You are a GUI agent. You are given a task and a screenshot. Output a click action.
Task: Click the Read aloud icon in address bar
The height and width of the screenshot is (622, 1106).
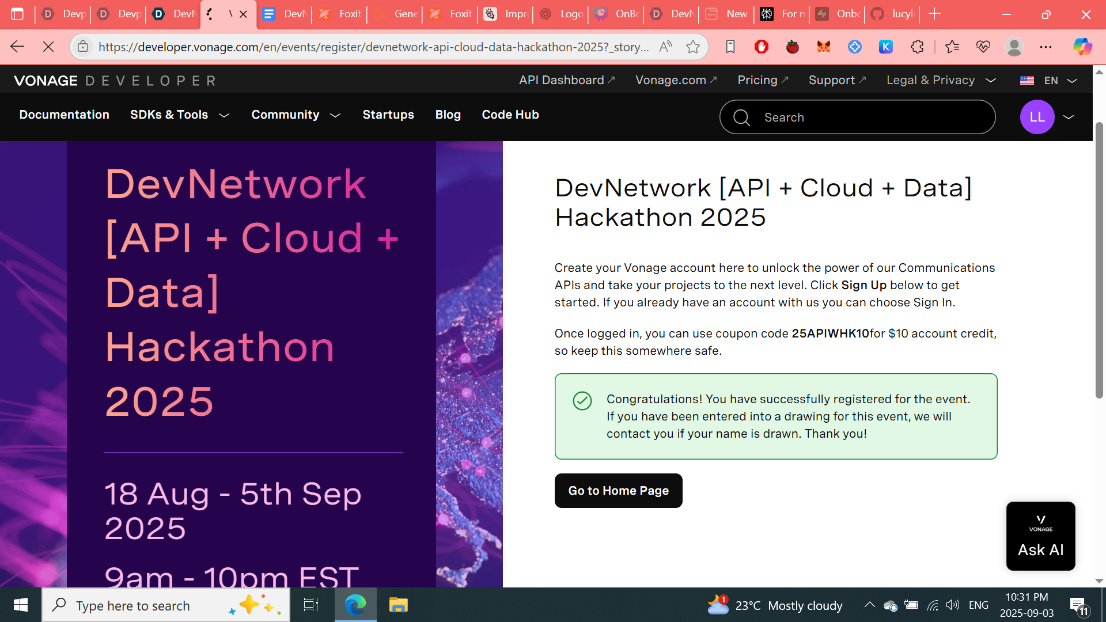pos(666,47)
